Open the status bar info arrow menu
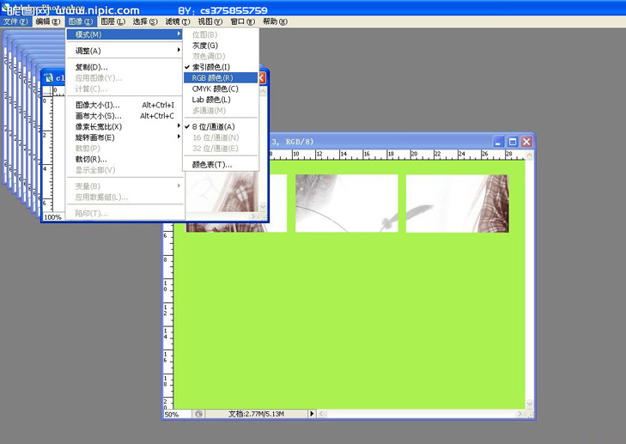626x444 pixels. tap(313, 414)
